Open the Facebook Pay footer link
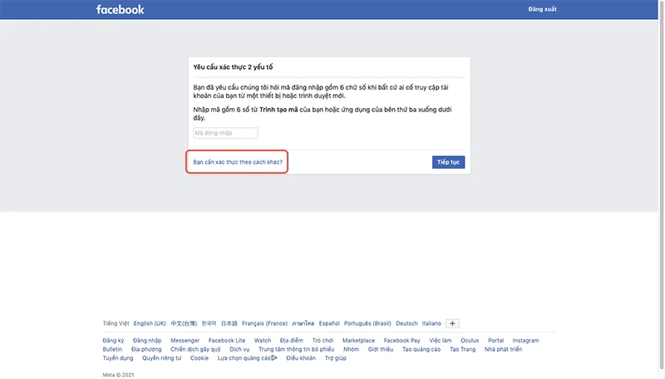Image resolution: width=665 pixels, height=379 pixels. [x=402, y=341]
